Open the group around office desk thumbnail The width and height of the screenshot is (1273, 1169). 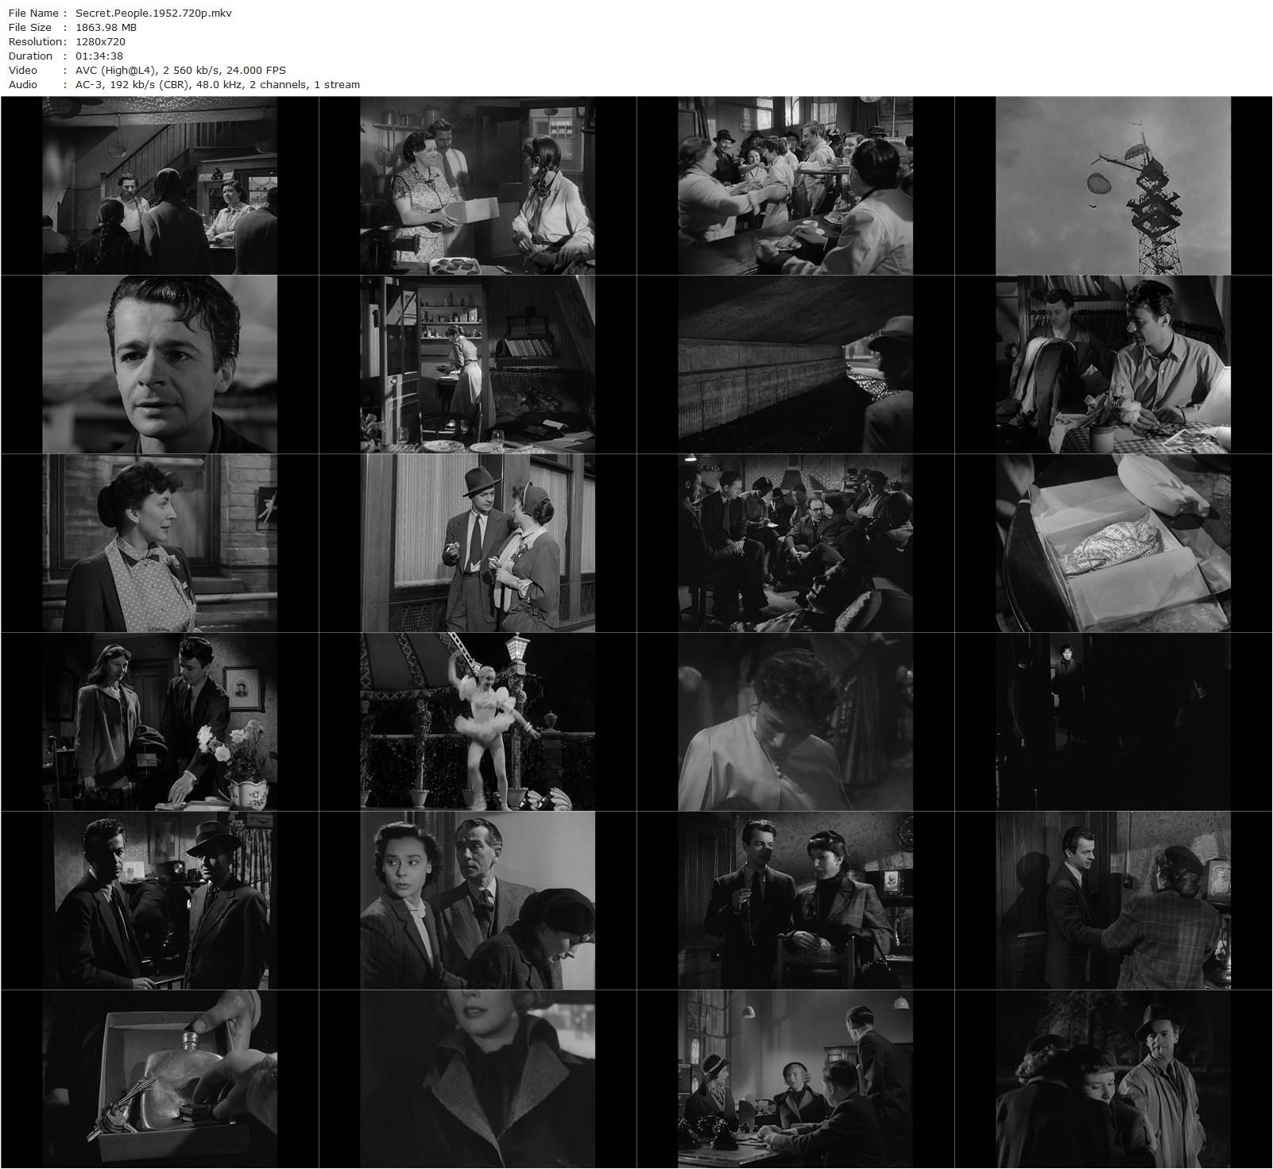[795, 1079]
